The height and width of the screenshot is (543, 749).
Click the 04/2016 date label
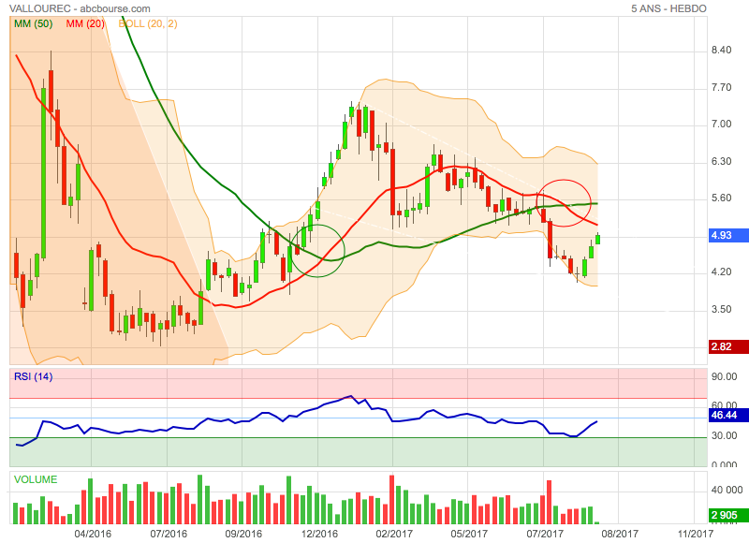tap(93, 534)
